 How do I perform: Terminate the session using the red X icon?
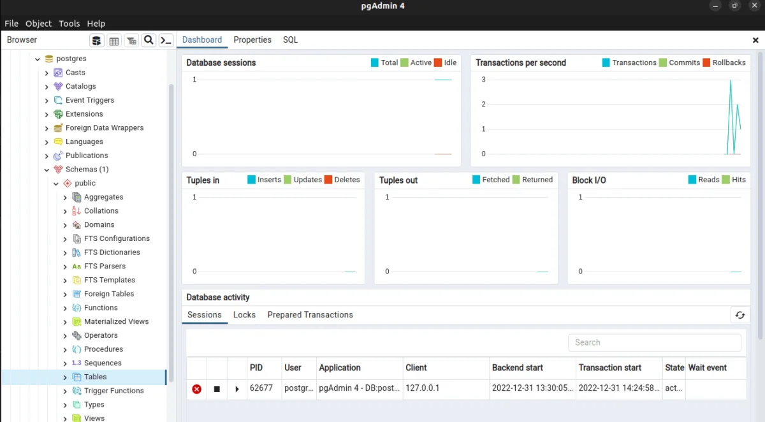pyautogui.click(x=196, y=389)
